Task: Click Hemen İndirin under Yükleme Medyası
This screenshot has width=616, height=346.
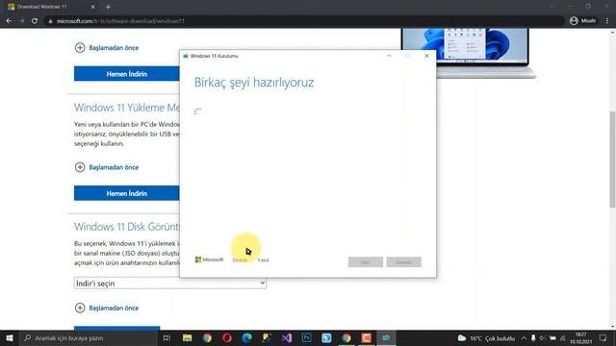Action: pos(126,193)
